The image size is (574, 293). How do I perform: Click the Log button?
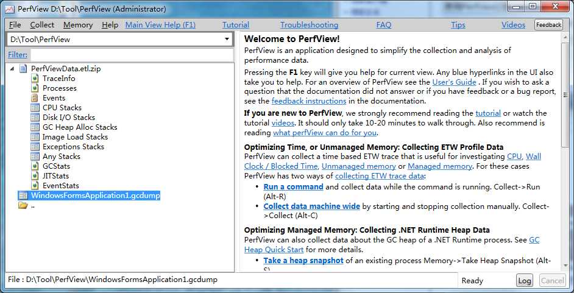point(525,281)
